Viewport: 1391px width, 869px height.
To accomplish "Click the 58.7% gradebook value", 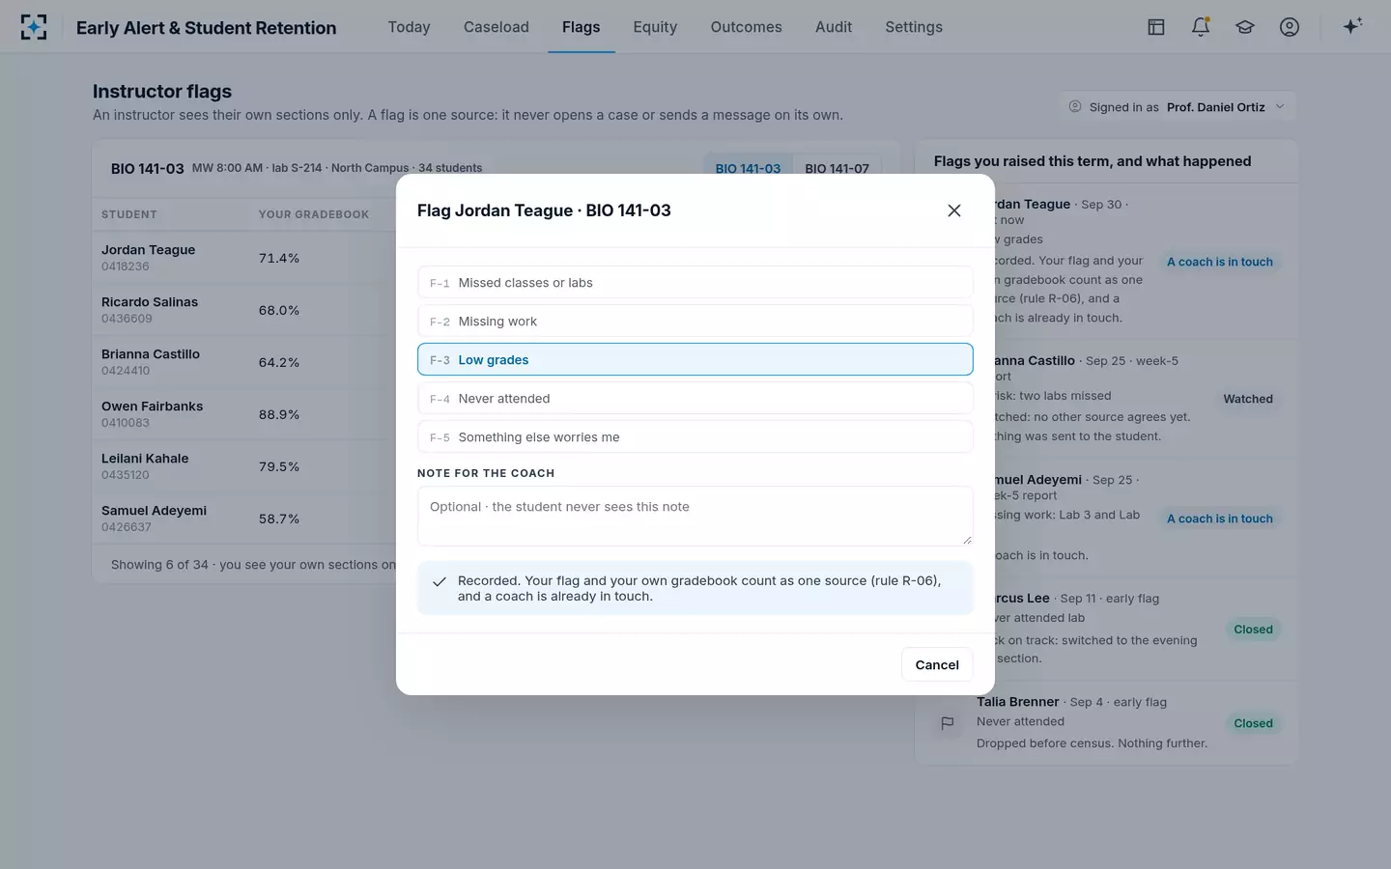I will (x=279, y=519).
